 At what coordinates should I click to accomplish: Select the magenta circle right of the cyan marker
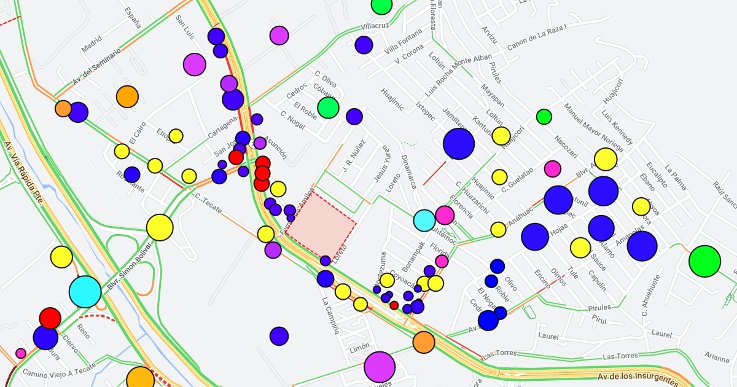[445, 215]
